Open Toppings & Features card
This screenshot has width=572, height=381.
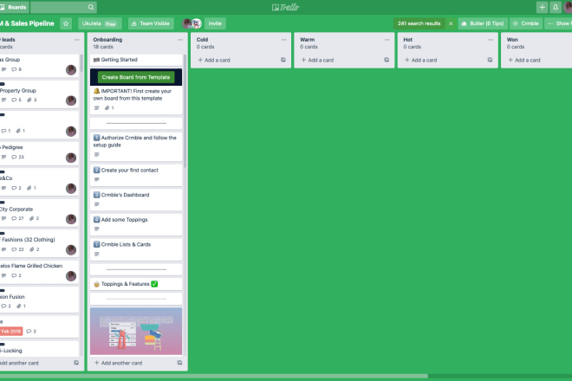(x=136, y=284)
